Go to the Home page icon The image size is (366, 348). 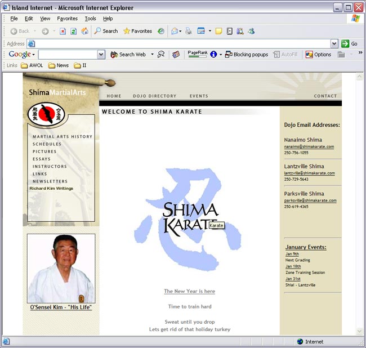(84, 31)
